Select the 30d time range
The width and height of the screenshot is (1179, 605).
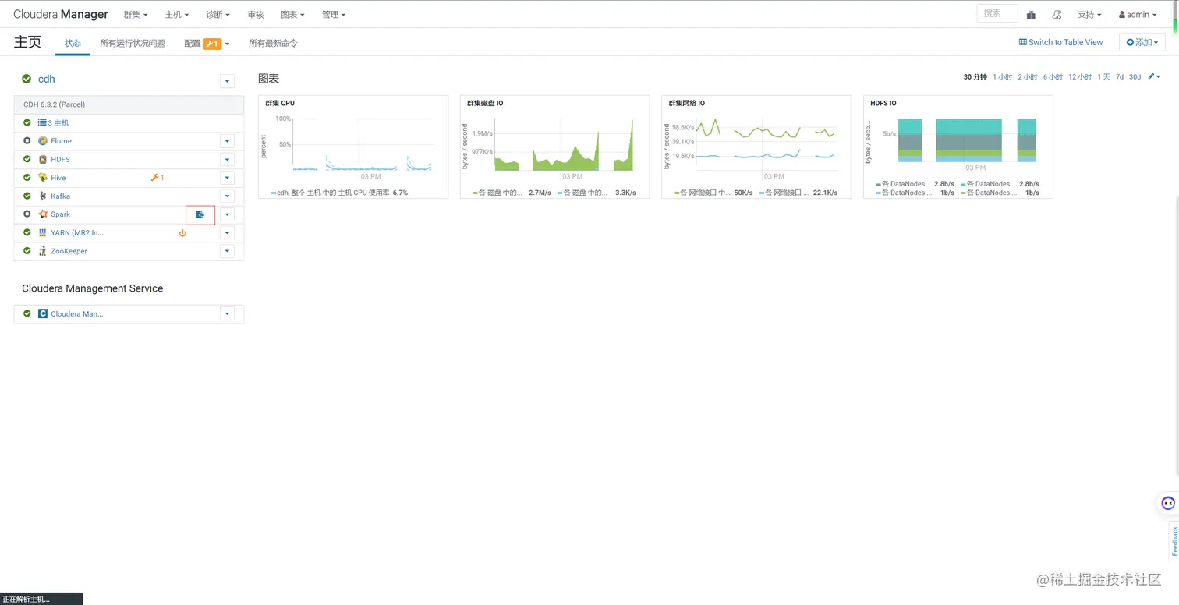(x=1135, y=76)
